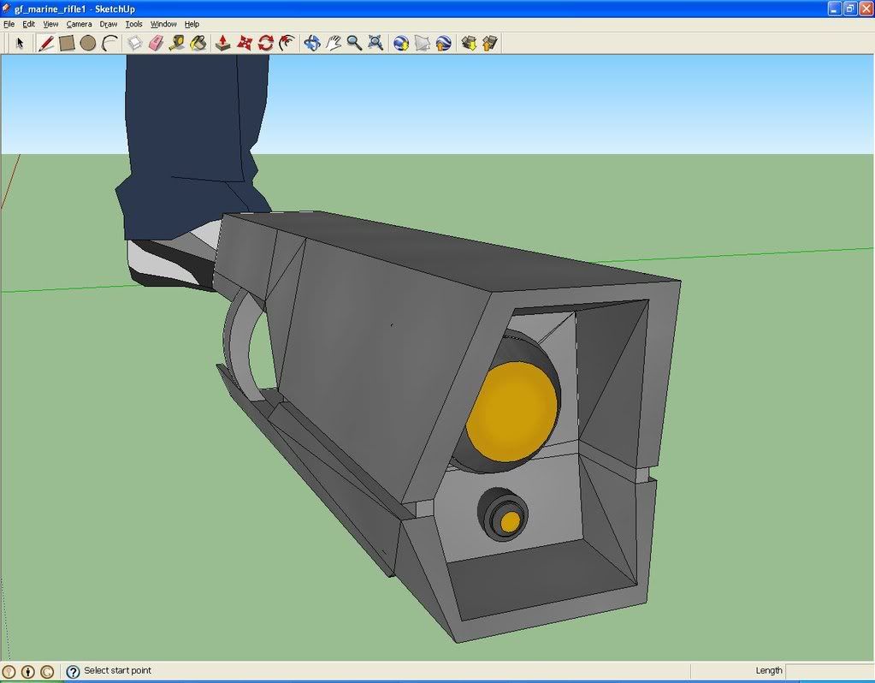The image size is (875, 683).
Task: Click the second status bar circle icon
Action: pyautogui.click(x=28, y=671)
